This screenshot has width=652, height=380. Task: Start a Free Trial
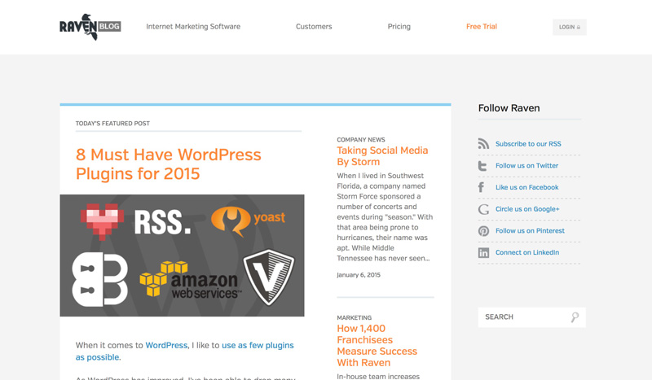[x=482, y=27]
